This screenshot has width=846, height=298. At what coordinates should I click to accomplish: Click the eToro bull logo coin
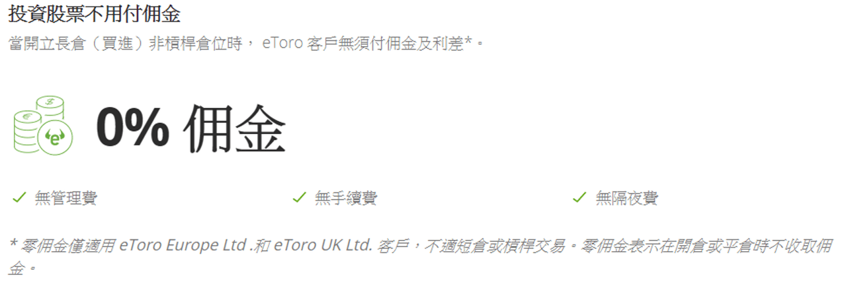point(56,137)
